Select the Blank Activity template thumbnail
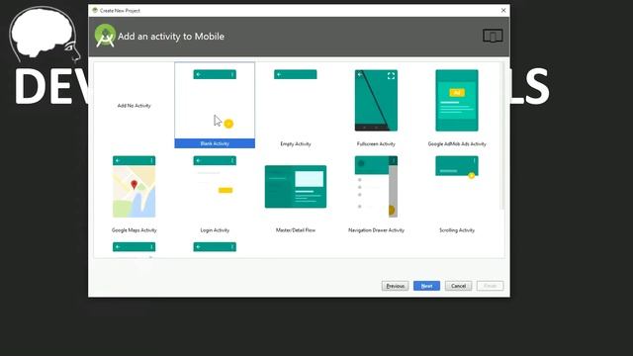 [x=215, y=100]
